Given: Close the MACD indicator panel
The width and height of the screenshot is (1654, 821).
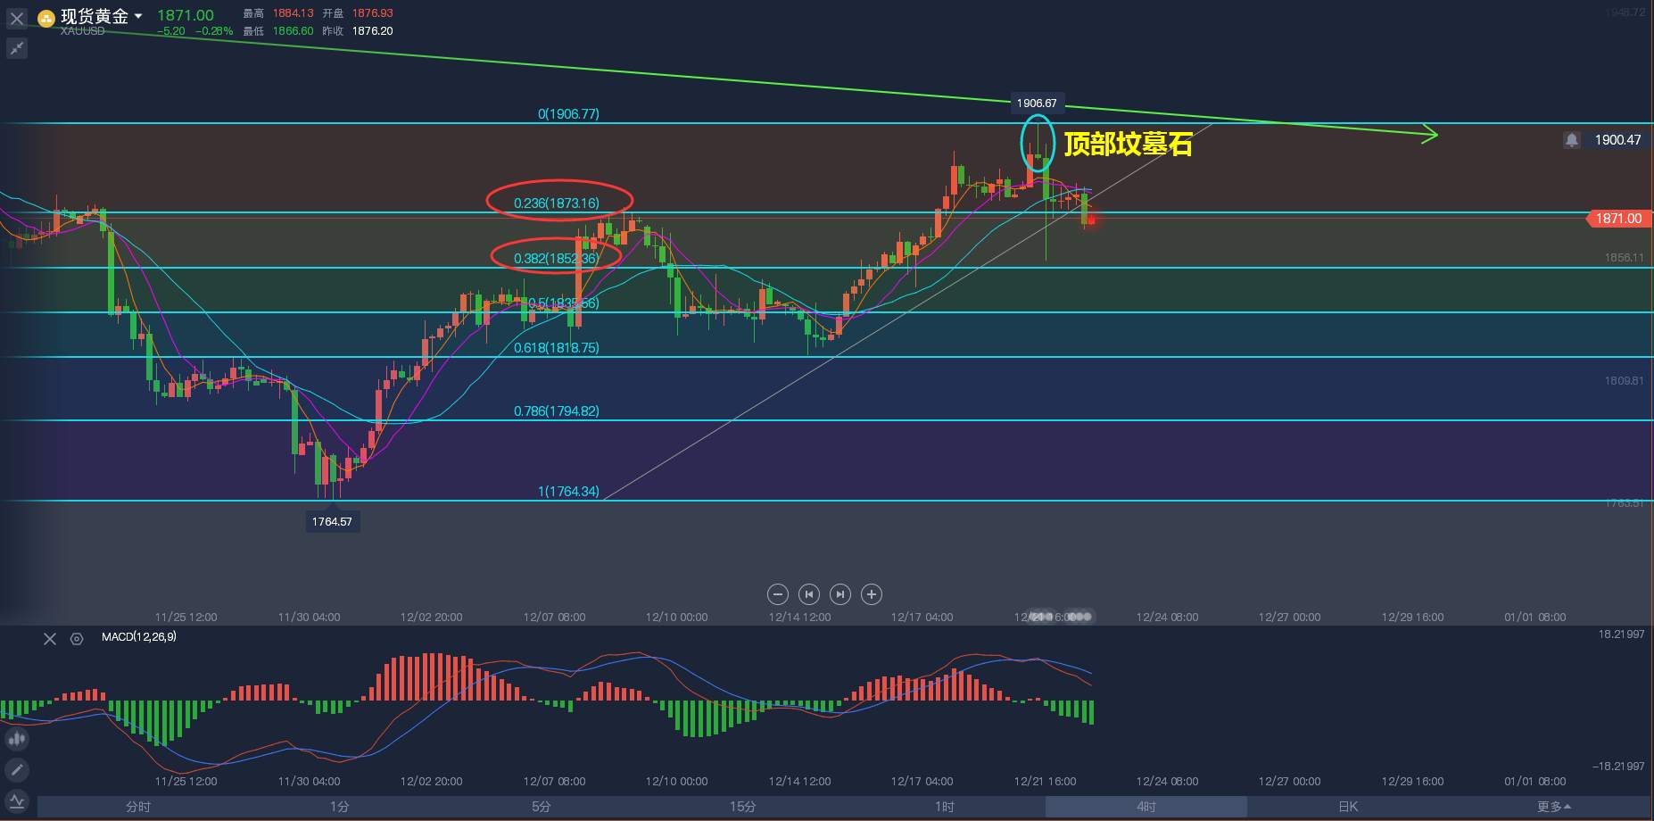Looking at the screenshot, I should [50, 639].
